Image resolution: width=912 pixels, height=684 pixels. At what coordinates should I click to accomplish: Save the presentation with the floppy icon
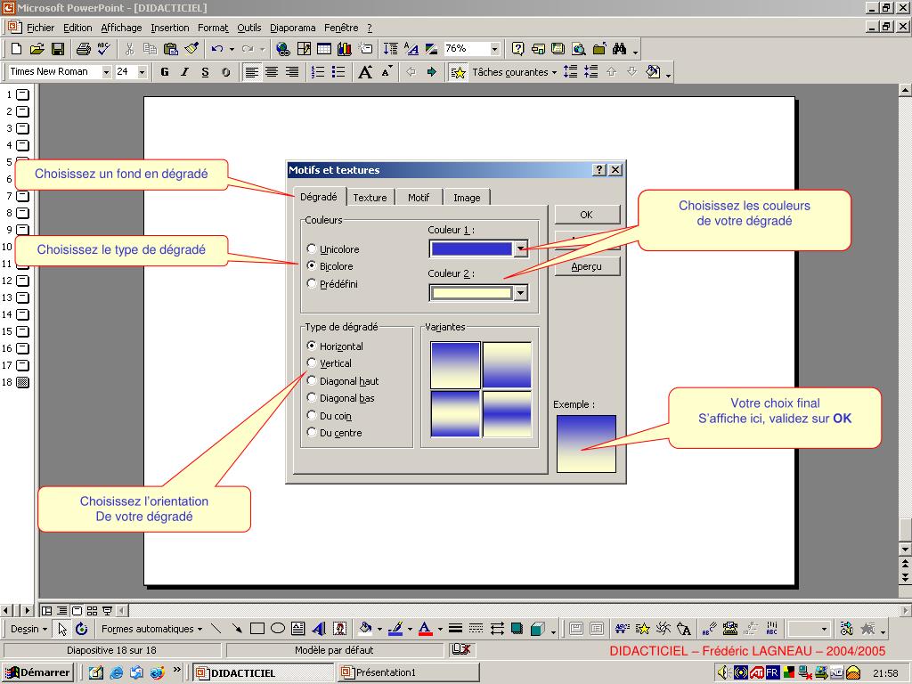click(58, 49)
